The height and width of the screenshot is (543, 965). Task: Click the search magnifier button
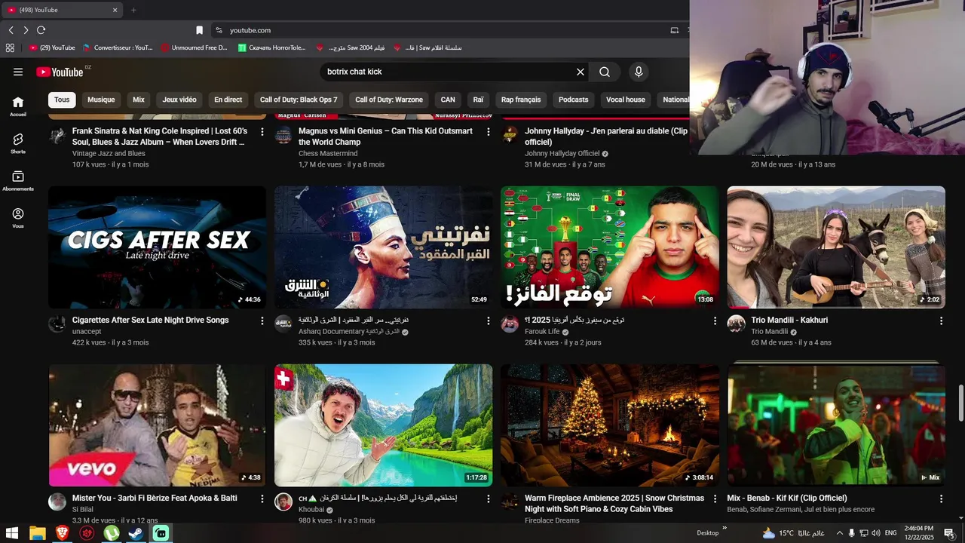click(605, 72)
